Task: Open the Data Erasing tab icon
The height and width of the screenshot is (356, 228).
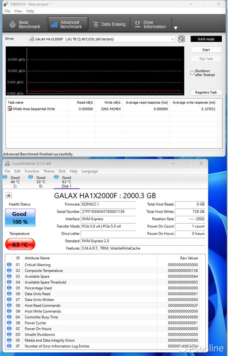Action: tap(96, 24)
